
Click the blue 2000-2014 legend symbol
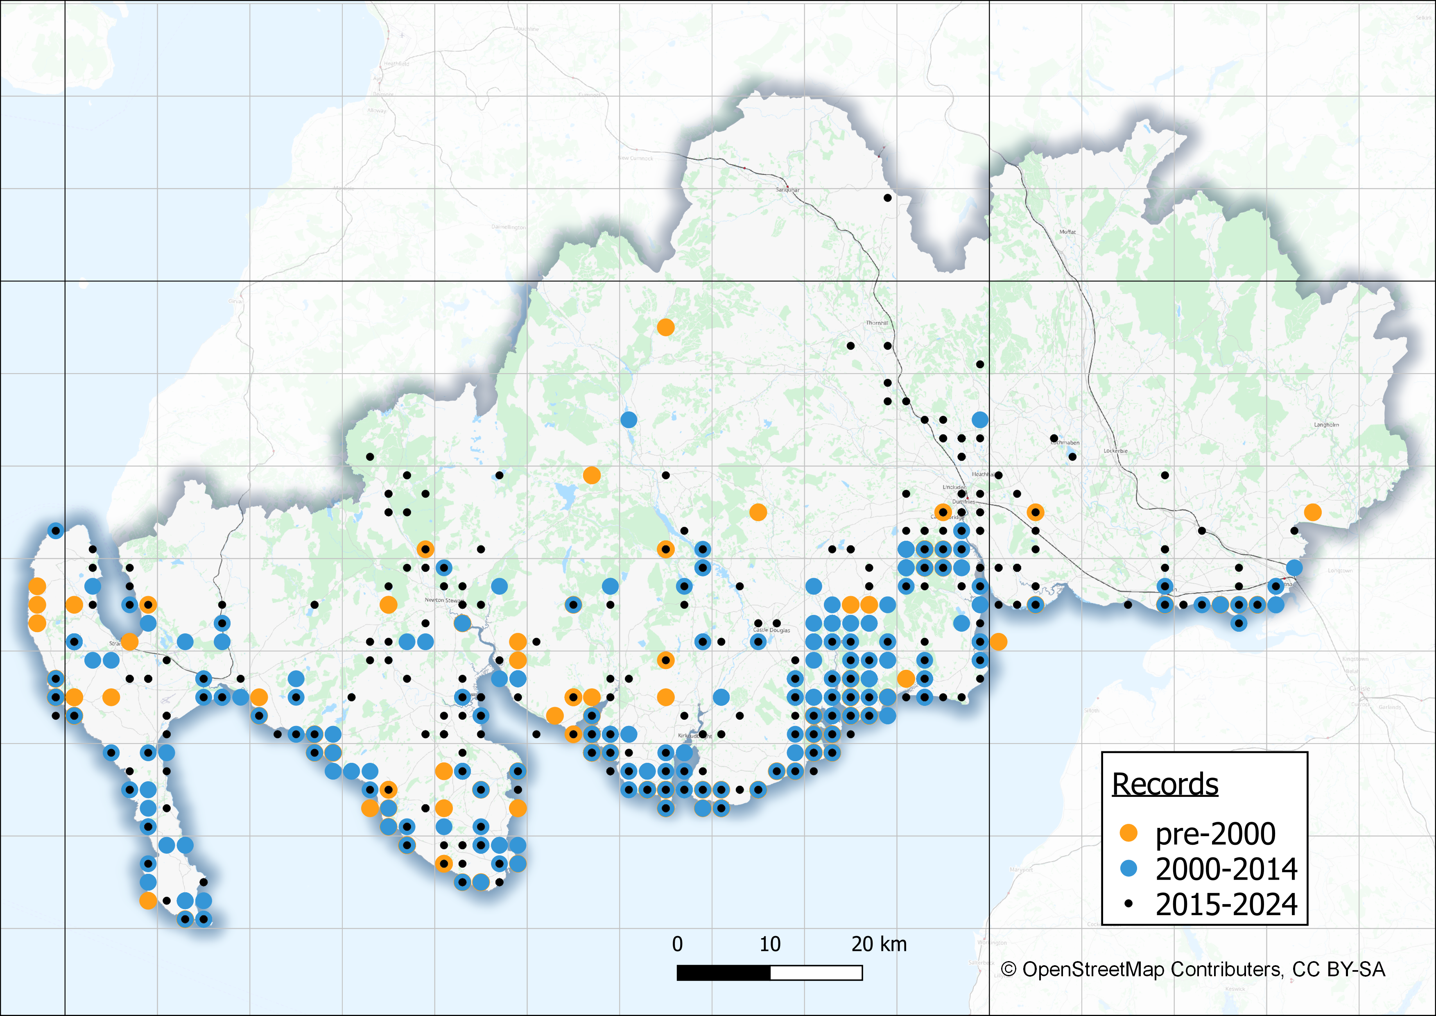point(1128,869)
